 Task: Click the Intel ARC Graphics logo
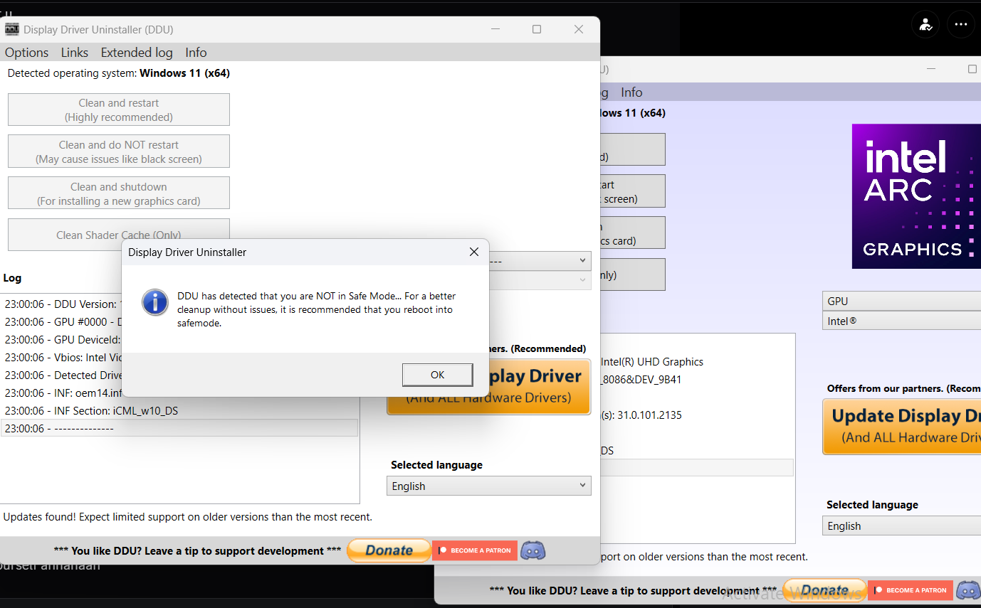[916, 196]
